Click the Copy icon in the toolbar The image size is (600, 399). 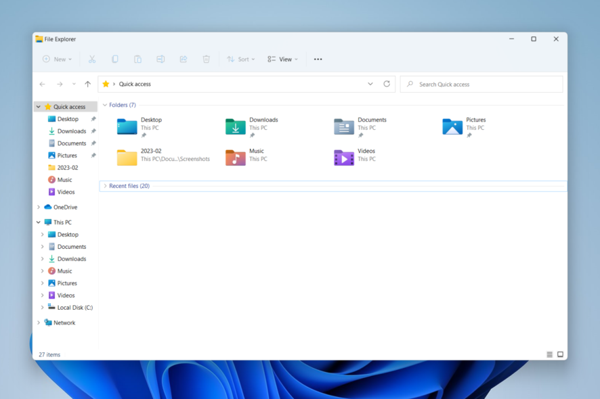click(115, 59)
